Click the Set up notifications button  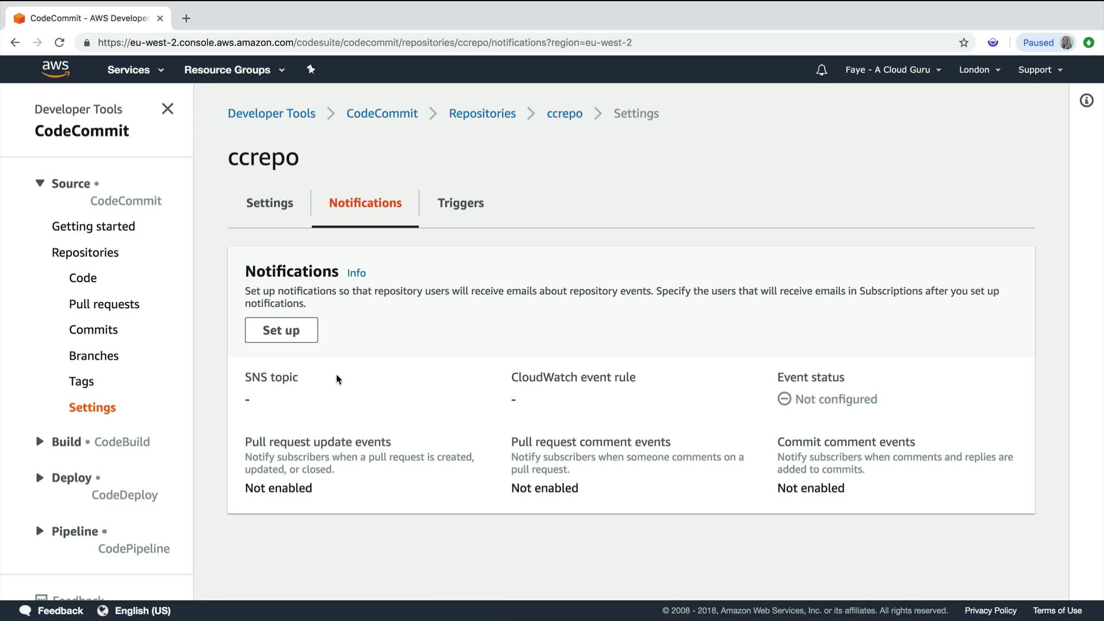click(281, 330)
